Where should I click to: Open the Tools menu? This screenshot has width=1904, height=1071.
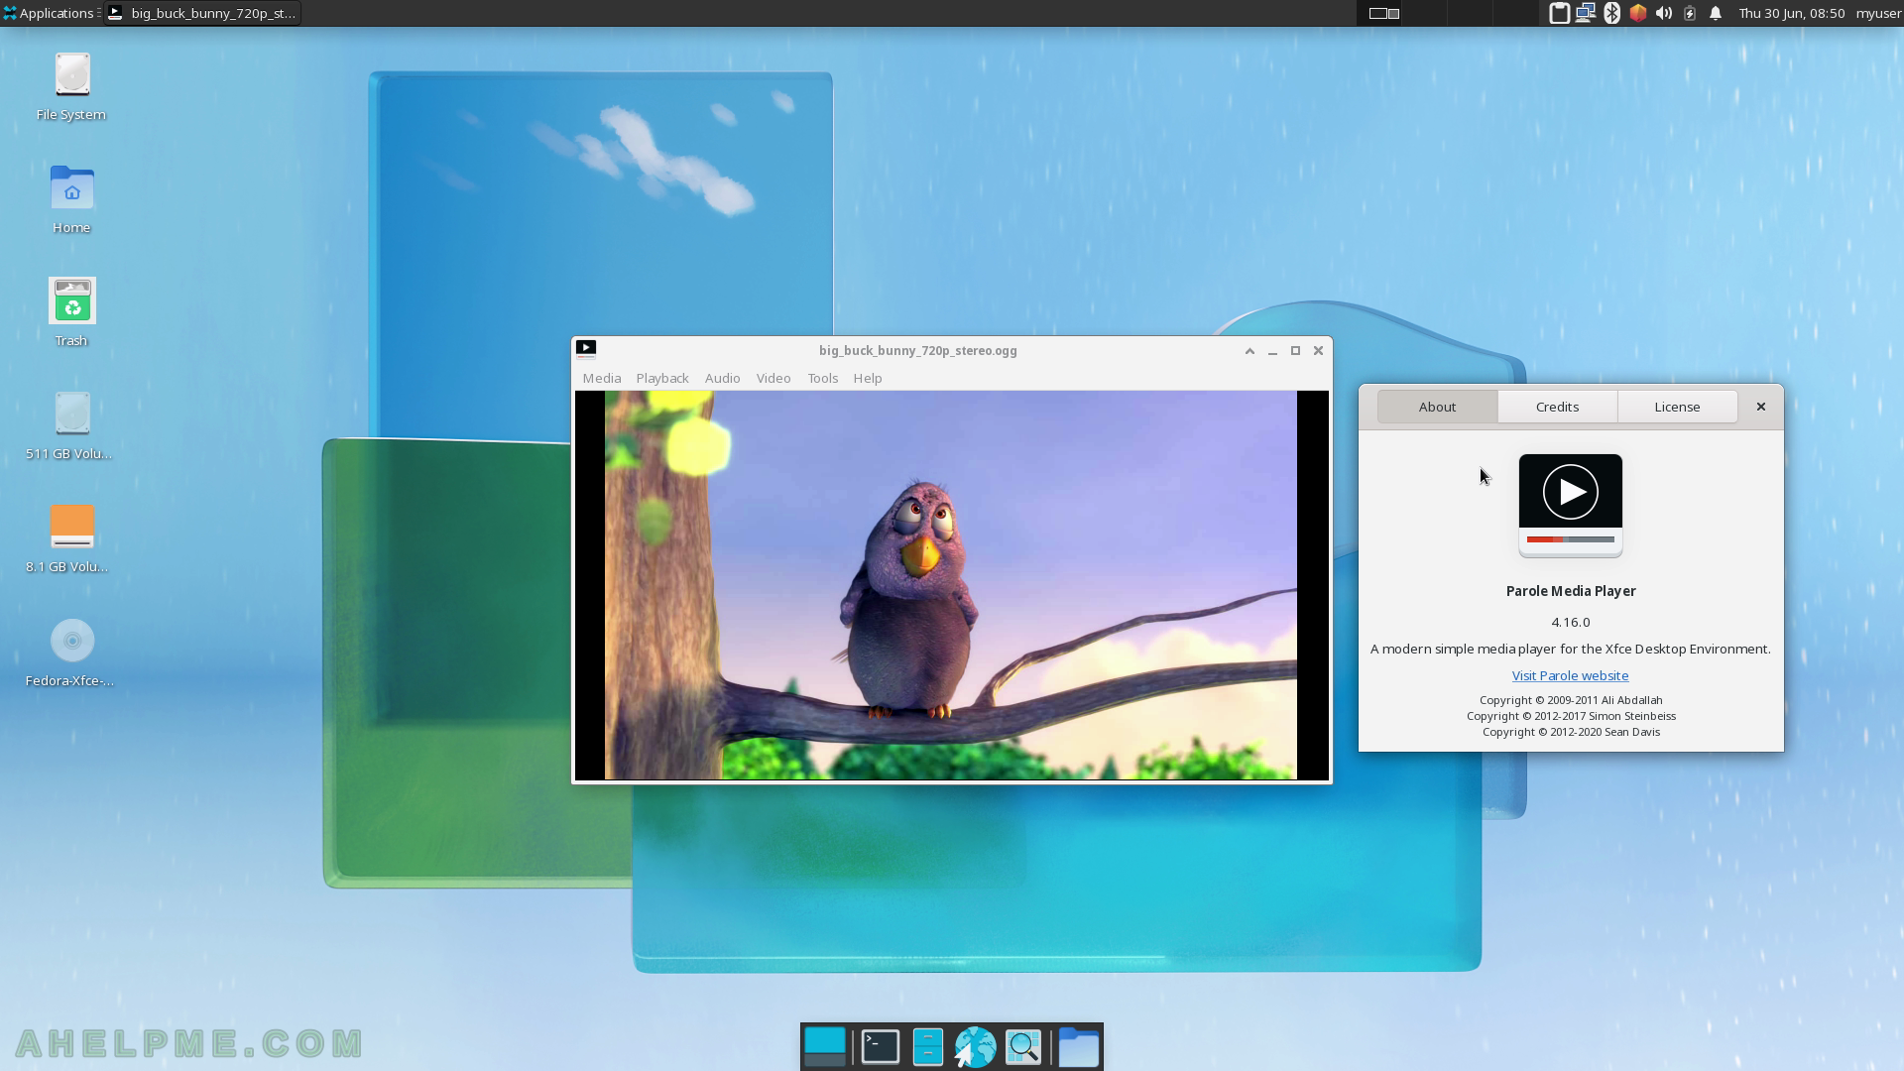click(822, 378)
